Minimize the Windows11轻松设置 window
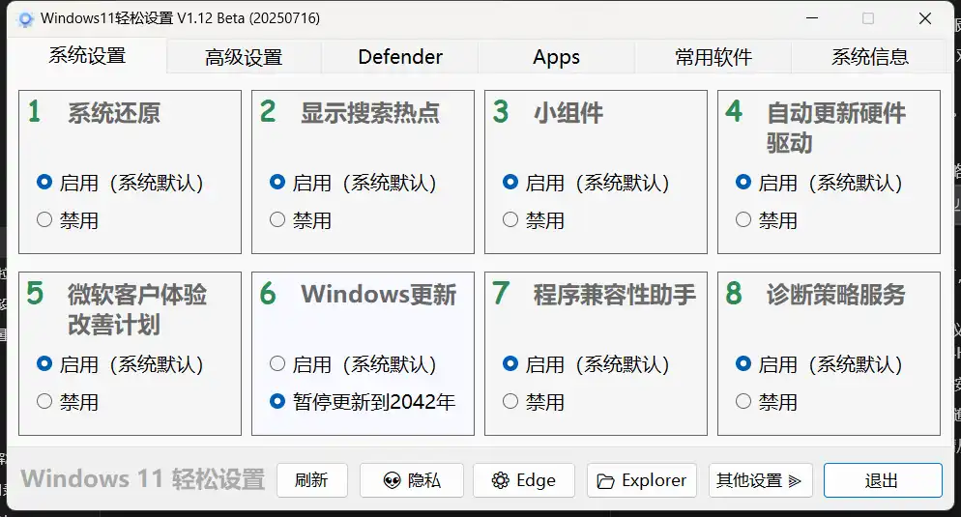 coord(812,18)
